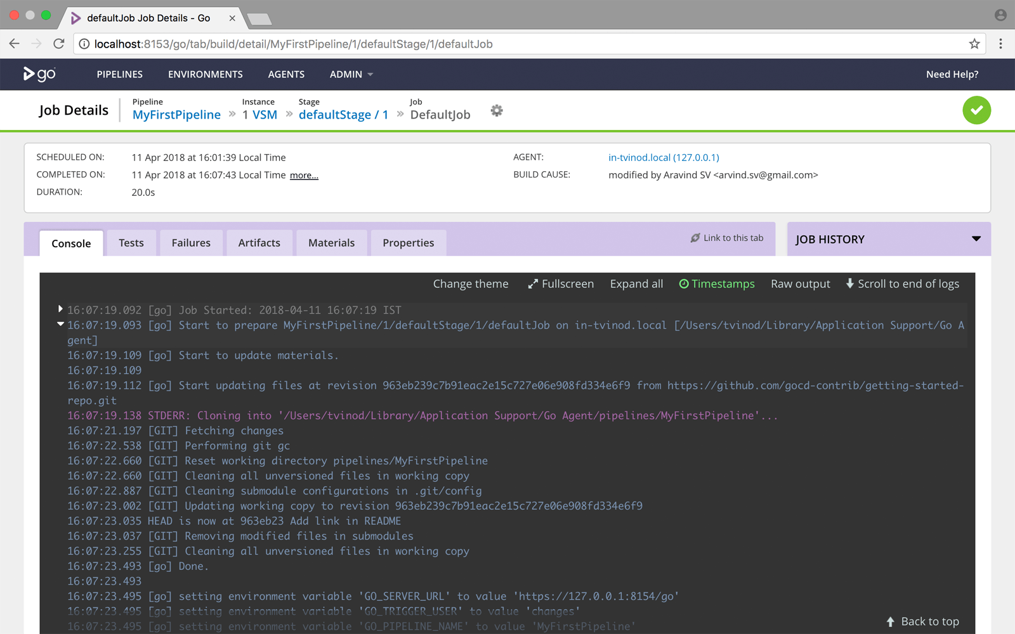The height and width of the screenshot is (634, 1015).
Task: Click the DefaultJob breadcrumb text
Action: pos(440,115)
